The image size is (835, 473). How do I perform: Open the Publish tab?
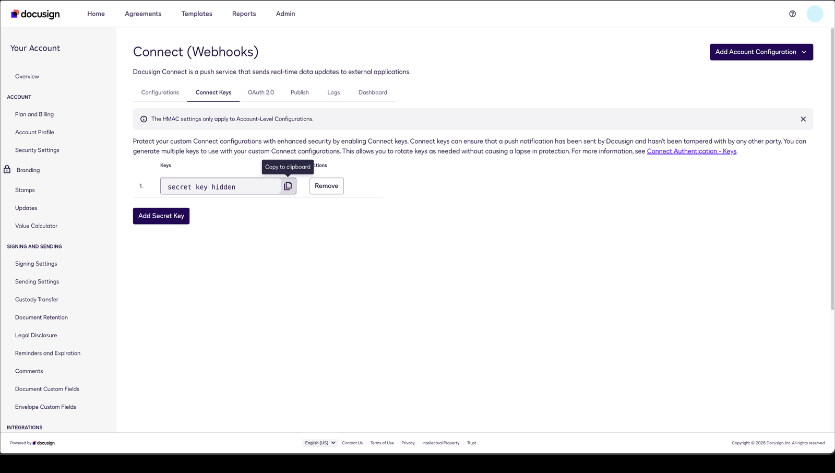(300, 92)
